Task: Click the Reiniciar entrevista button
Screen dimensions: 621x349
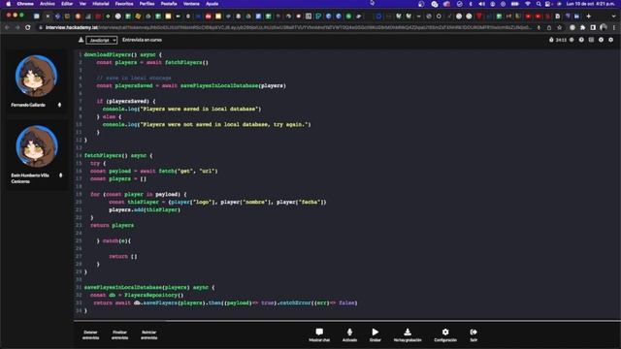Action: click(148, 334)
